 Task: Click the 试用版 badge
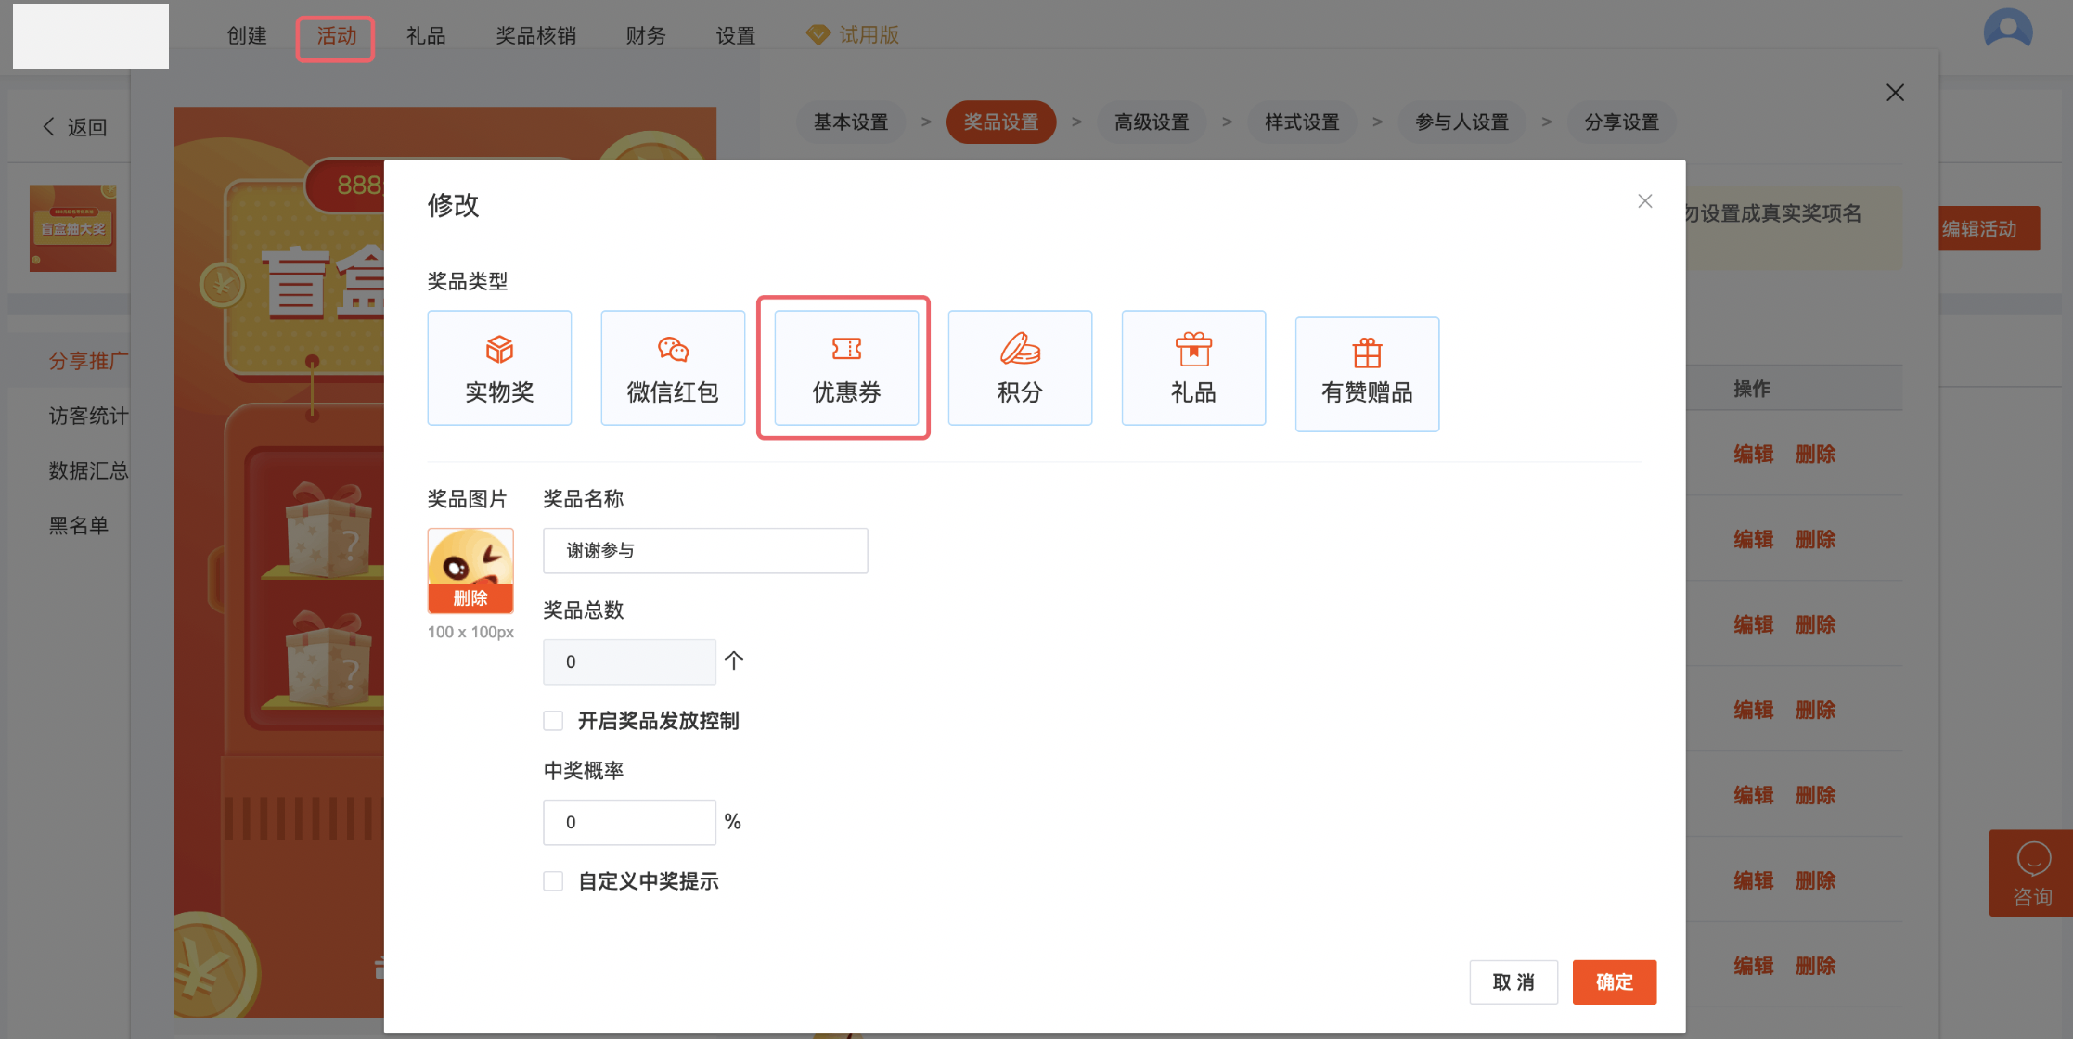coord(853,35)
